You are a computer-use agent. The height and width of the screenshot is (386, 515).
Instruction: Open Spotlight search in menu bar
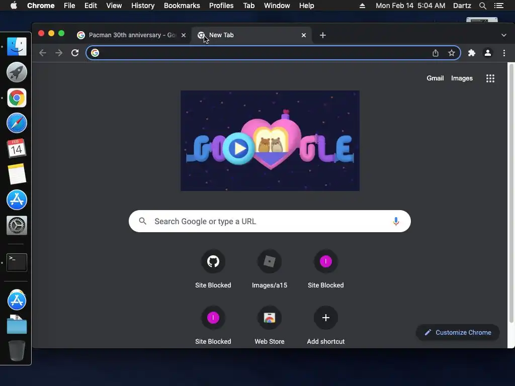(482, 6)
